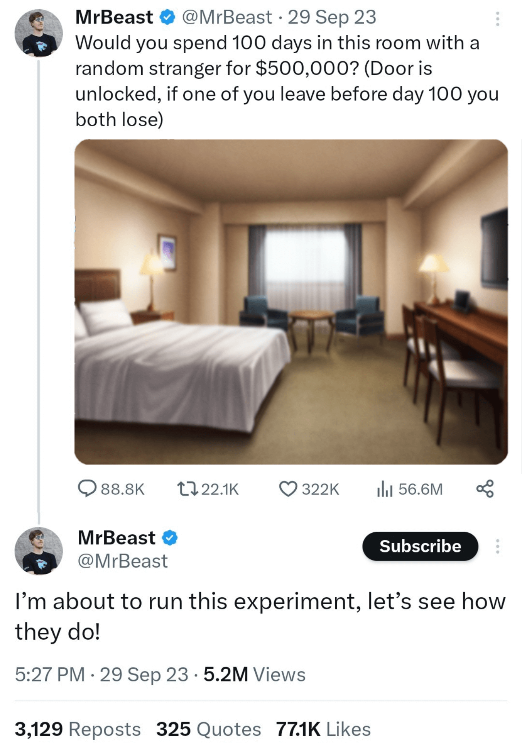Click the verified badge in top tweet

tap(167, 17)
